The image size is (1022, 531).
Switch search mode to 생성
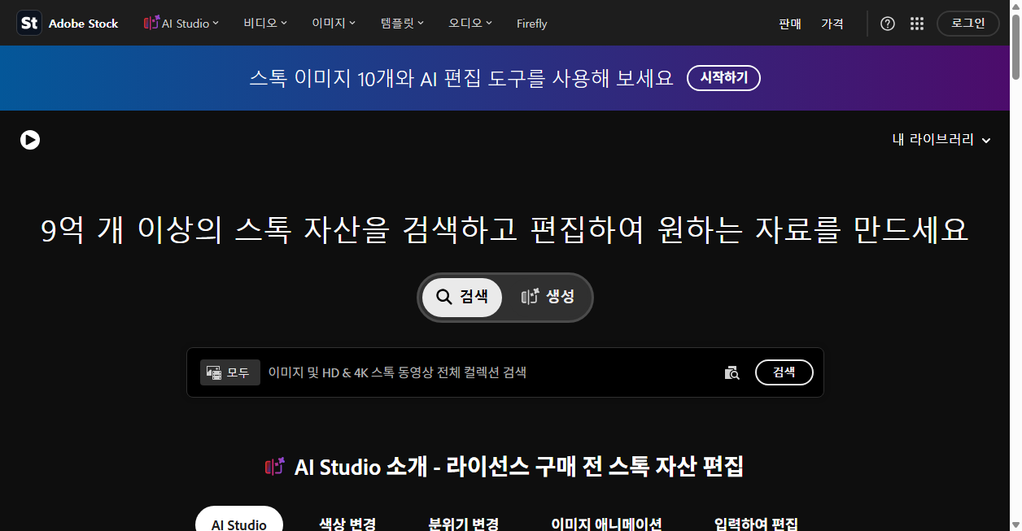click(x=548, y=297)
